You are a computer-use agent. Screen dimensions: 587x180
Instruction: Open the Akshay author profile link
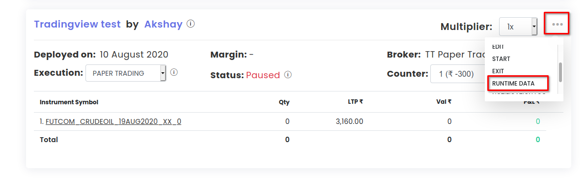(x=163, y=25)
